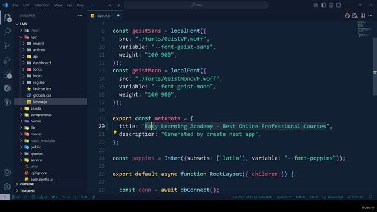This screenshot has height=212, width=377.
Task: Open the Source Control view
Action: pos(7,46)
